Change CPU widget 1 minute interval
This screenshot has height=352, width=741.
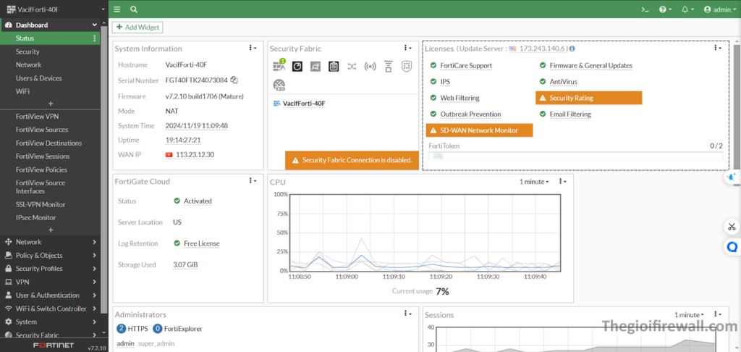coord(534,182)
